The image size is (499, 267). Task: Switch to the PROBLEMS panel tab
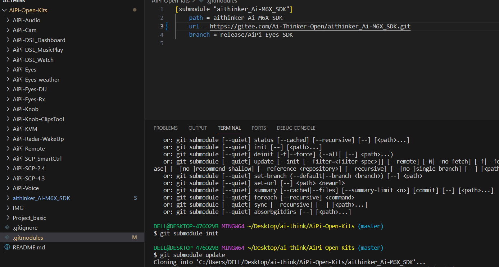tap(165, 128)
